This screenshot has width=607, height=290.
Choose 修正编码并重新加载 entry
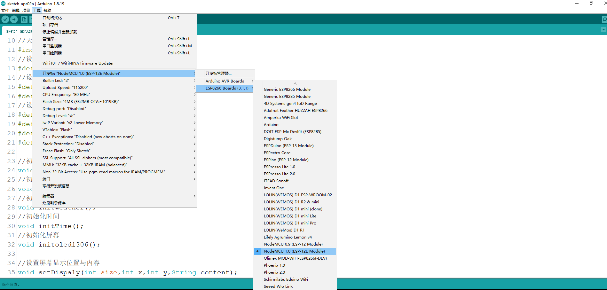coord(114,32)
